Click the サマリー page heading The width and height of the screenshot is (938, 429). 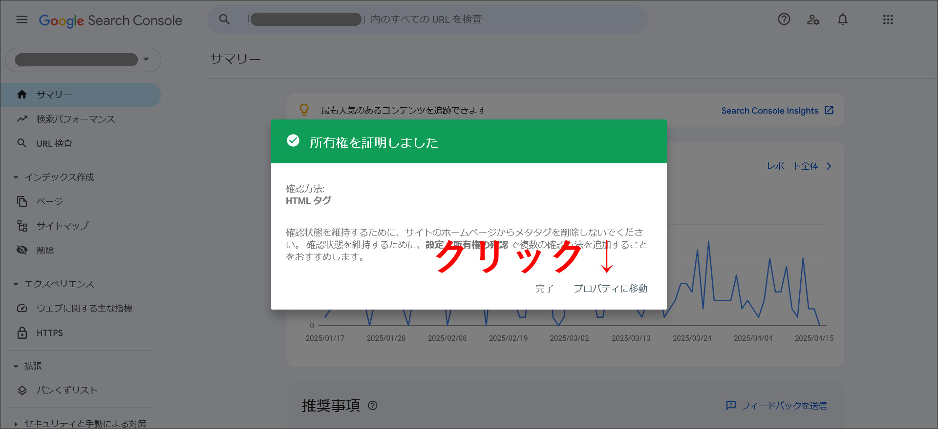235,59
